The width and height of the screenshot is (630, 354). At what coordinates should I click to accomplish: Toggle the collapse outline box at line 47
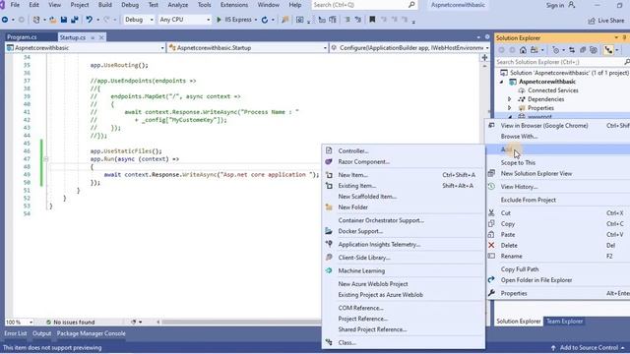tap(46, 159)
